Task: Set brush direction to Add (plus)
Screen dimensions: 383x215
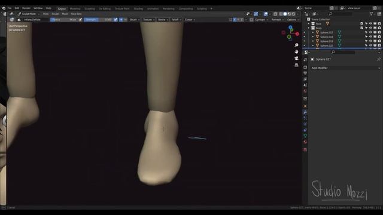Action: pos(121,20)
